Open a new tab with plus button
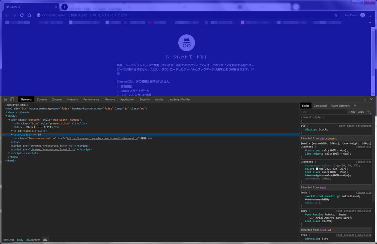Image resolution: width=377 pixels, height=244 pixels. (x=64, y=7)
